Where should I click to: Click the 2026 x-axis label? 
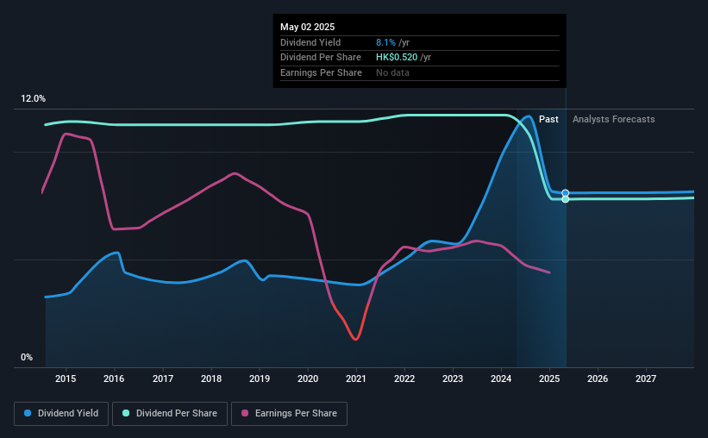[x=598, y=379]
